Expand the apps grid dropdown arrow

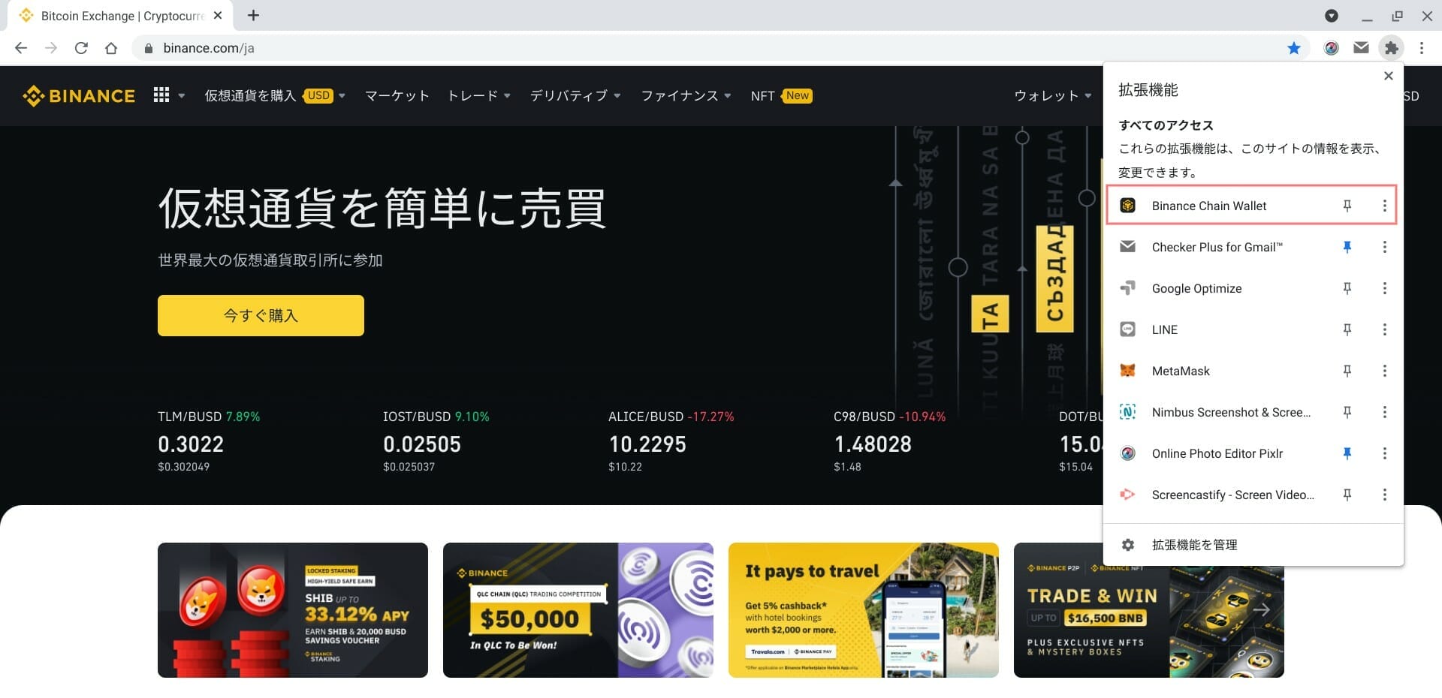tap(181, 96)
